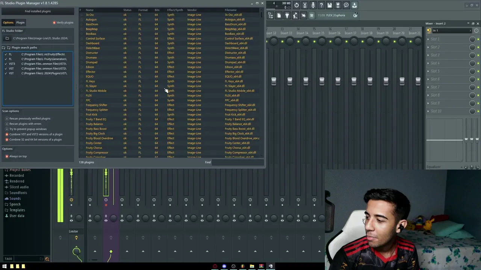Click Find installed plugins button
The height and width of the screenshot is (270, 481).
(38, 11)
